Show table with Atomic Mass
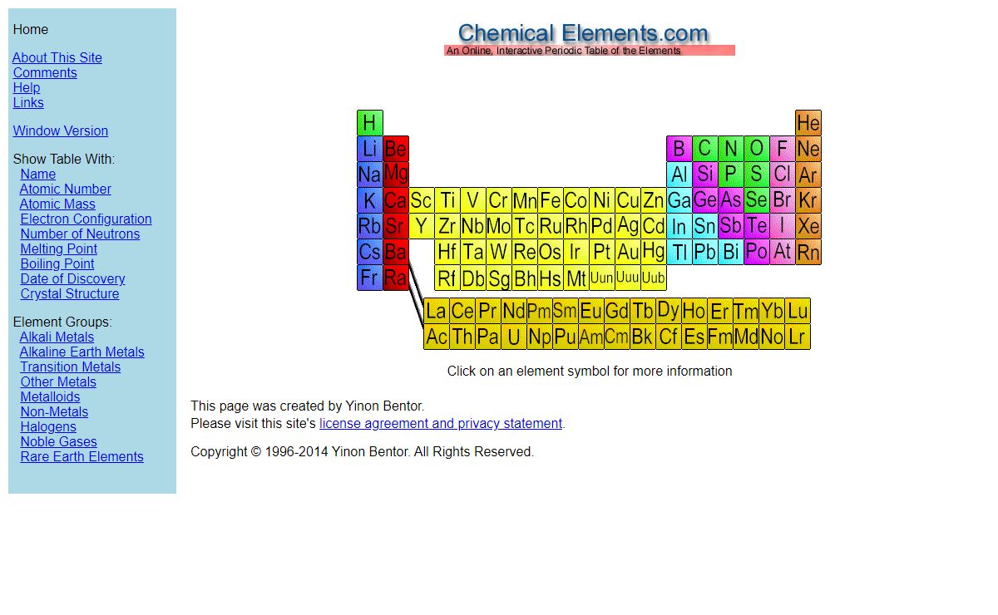This screenshot has height=615, width=998. click(x=57, y=204)
